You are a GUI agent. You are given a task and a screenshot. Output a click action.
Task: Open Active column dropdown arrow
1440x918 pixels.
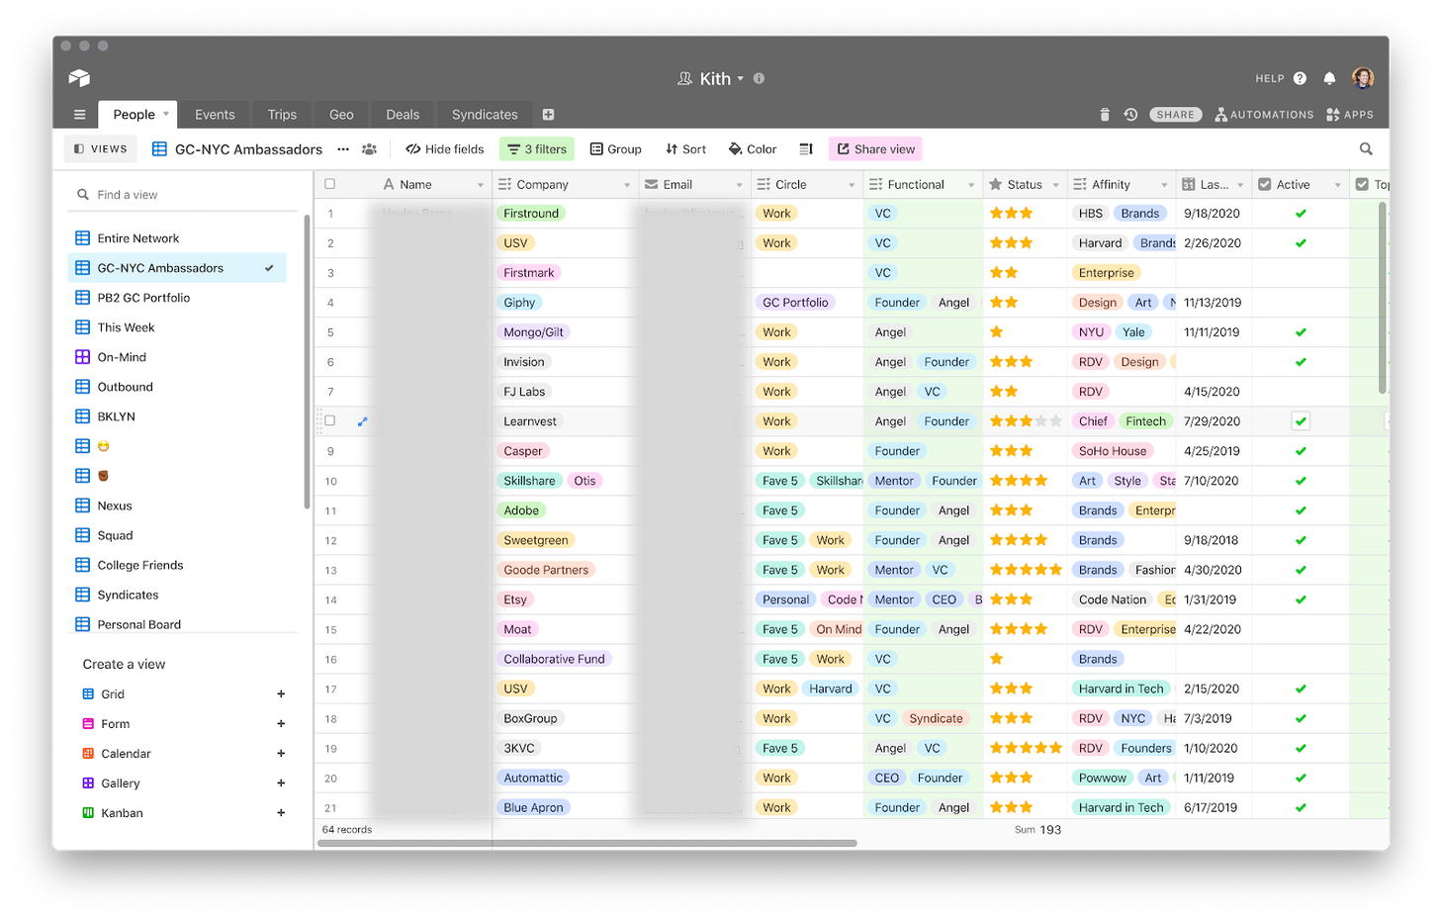[1338, 185]
